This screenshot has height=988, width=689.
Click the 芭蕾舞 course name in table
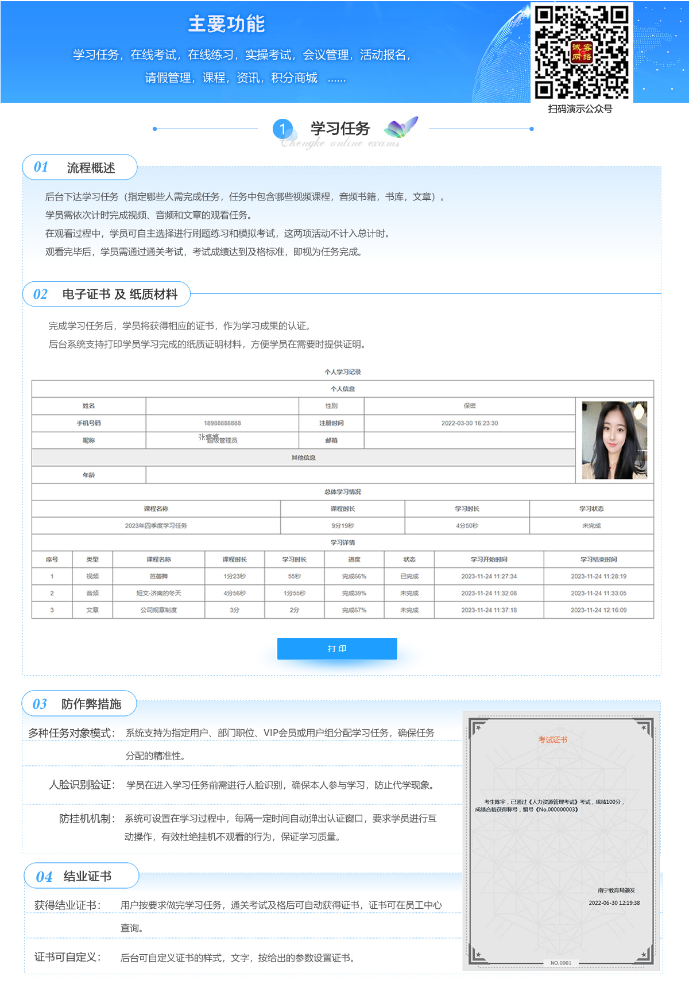158,576
